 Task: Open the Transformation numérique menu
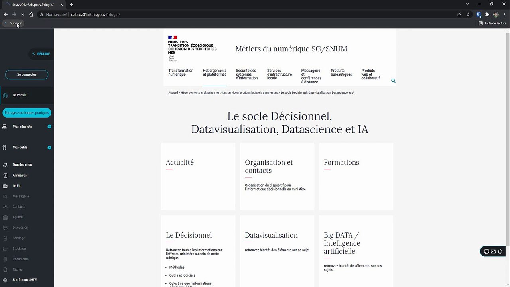click(x=181, y=73)
